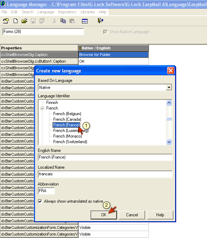Click the Properties column header
Viewport: 207px width, 238px height.
click(39, 48)
